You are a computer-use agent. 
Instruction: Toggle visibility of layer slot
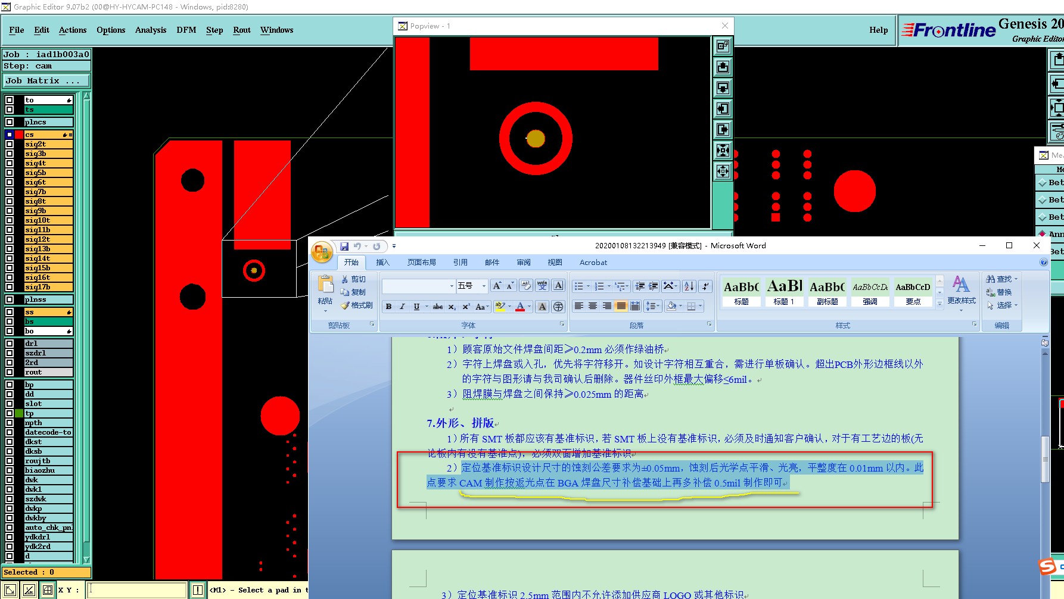(10, 404)
